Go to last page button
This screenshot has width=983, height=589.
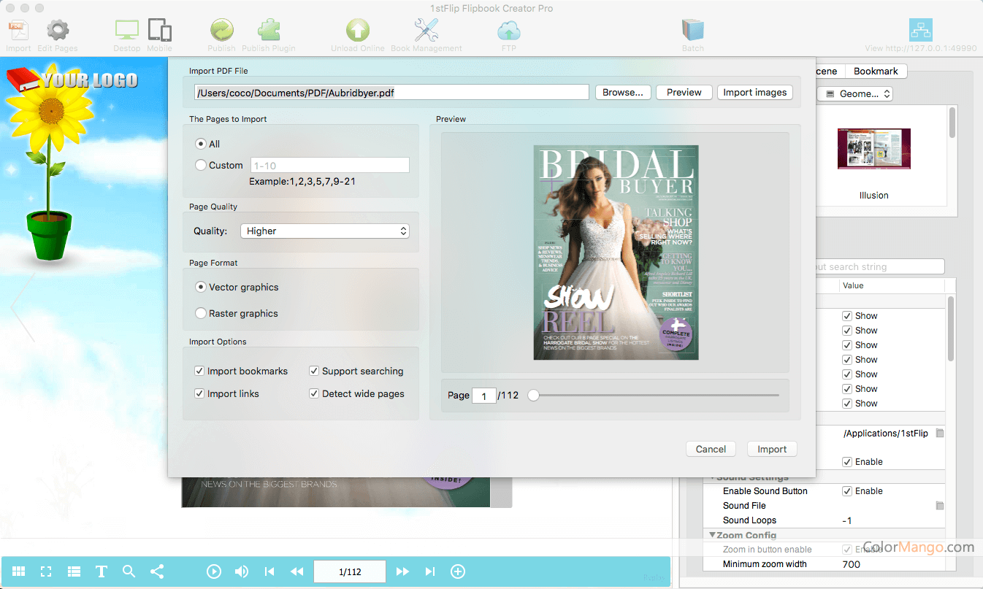[430, 571]
